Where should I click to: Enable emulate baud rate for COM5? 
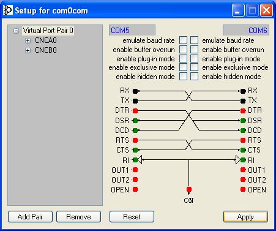183,40
